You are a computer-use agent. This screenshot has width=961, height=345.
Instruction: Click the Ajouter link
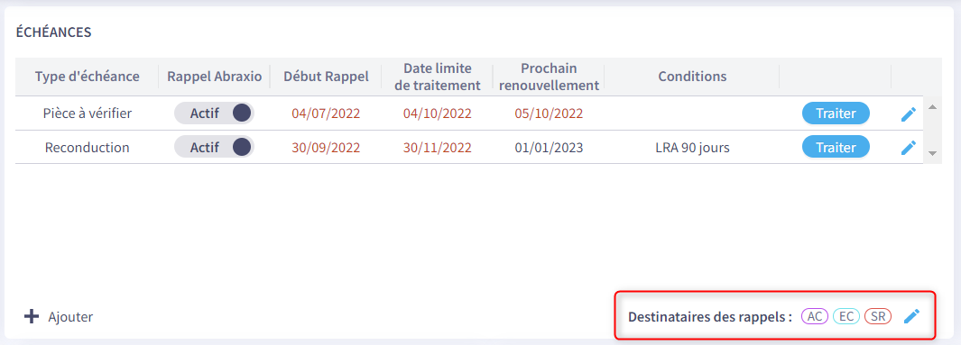(70, 317)
